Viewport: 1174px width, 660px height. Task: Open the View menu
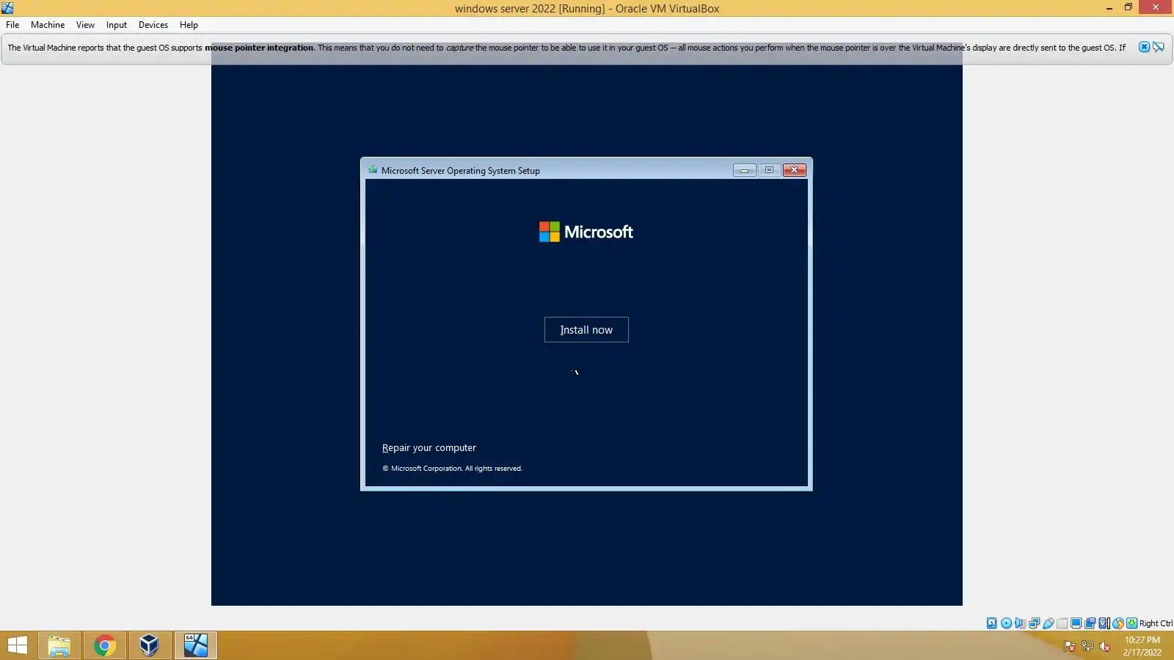pos(85,25)
